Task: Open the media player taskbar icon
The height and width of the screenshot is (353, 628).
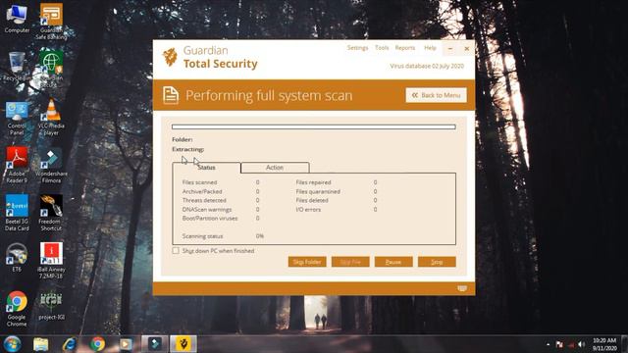Action: [126, 344]
